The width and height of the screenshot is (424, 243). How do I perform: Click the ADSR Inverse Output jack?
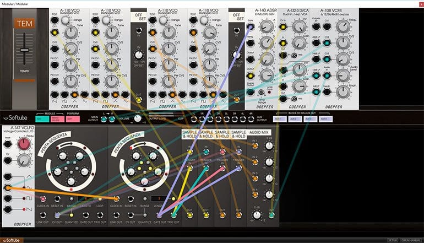pos(251,91)
